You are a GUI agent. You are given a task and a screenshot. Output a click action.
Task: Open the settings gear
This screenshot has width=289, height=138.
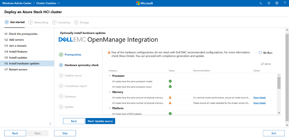277,3
